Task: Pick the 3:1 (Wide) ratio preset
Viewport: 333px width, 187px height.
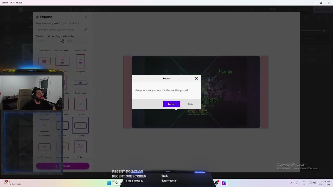Action: pyautogui.click(x=80, y=125)
